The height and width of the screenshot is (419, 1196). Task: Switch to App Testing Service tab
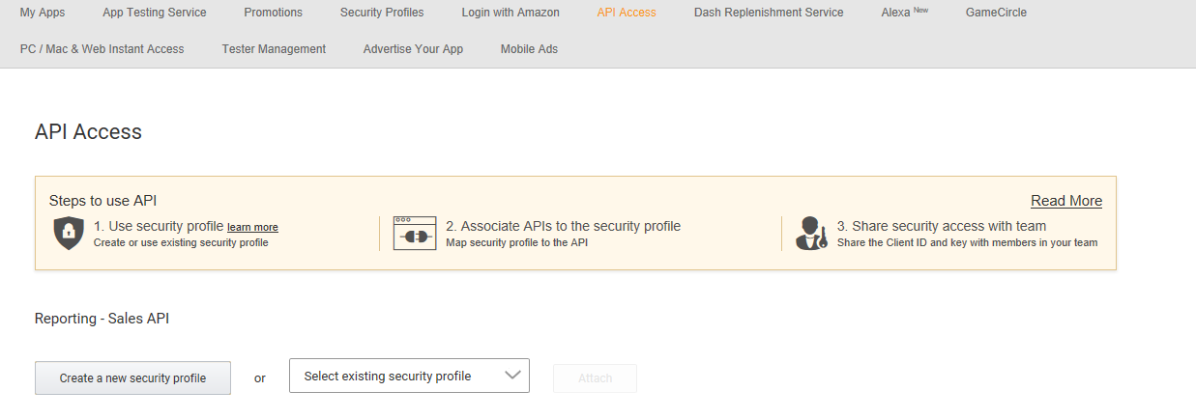click(x=155, y=13)
